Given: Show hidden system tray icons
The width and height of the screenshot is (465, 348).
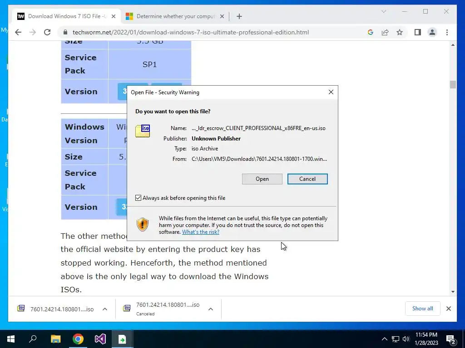Looking at the screenshot, I should (384, 339).
